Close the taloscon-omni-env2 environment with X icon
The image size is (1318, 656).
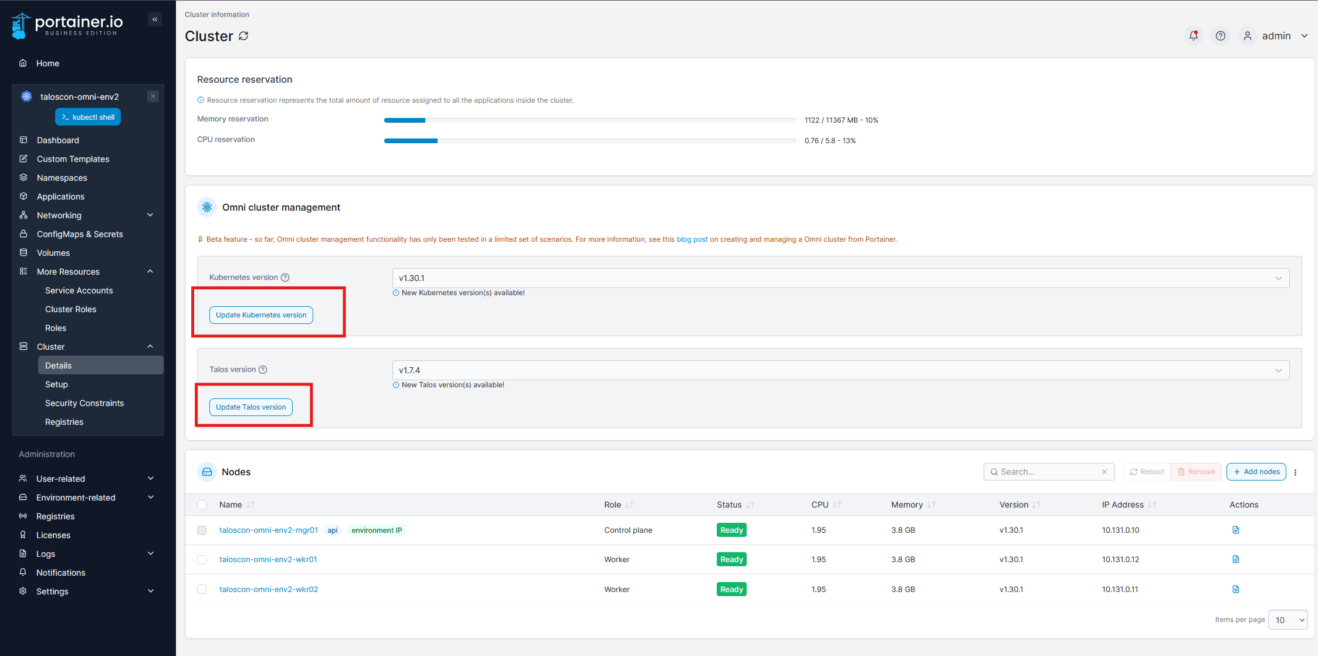click(153, 96)
